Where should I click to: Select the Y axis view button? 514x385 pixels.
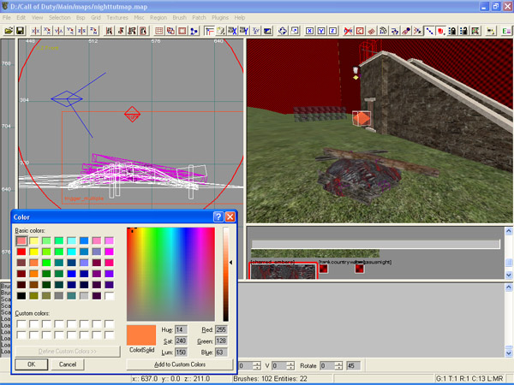pyautogui.click(x=321, y=31)
